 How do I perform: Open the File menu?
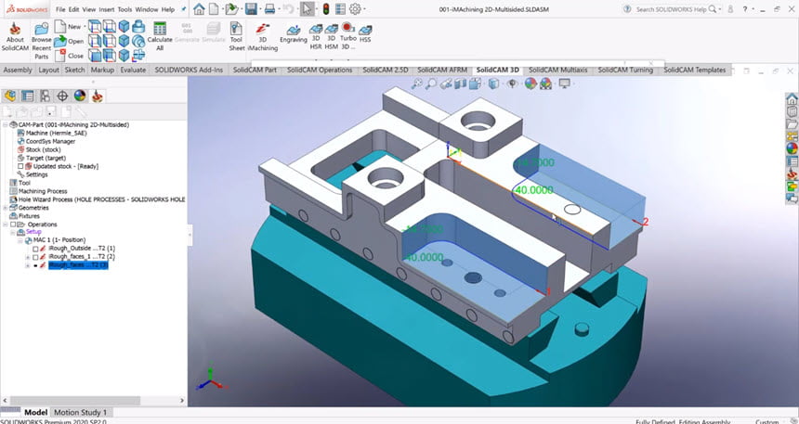(x=60, y=9)
